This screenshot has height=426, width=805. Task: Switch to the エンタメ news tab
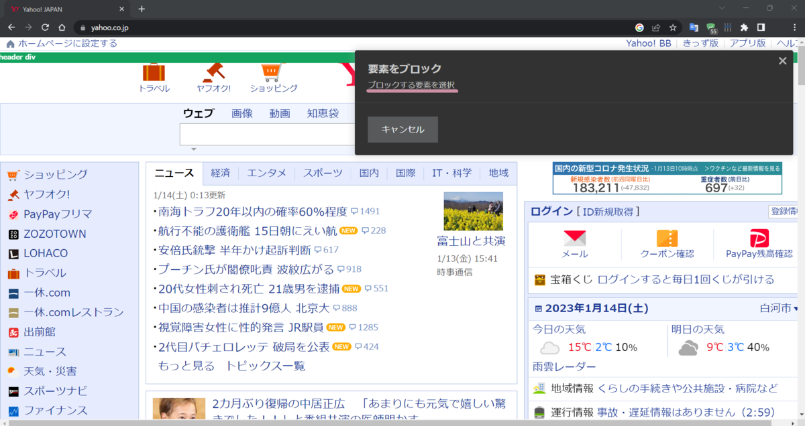click(266, 173)
